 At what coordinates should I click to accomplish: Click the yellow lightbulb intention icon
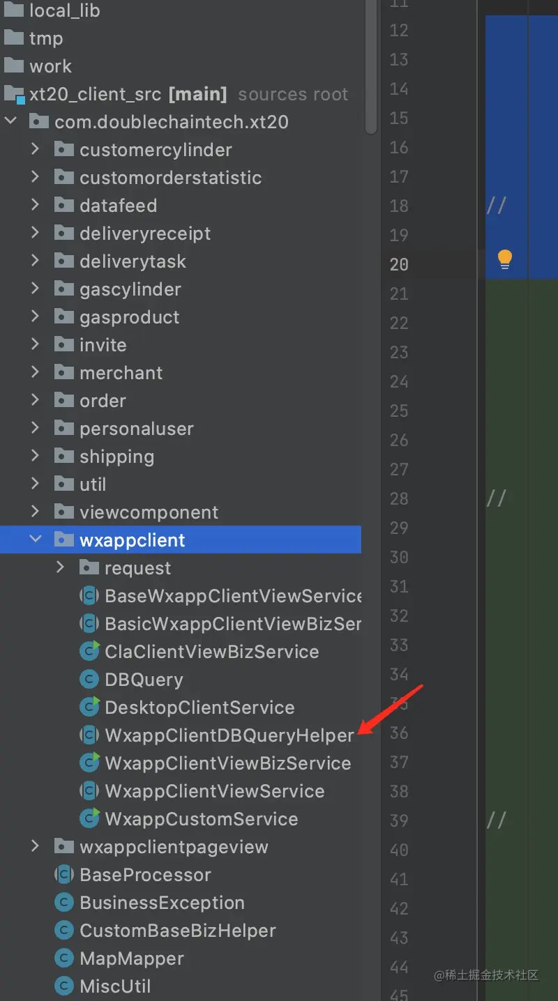tap(504, 260)
